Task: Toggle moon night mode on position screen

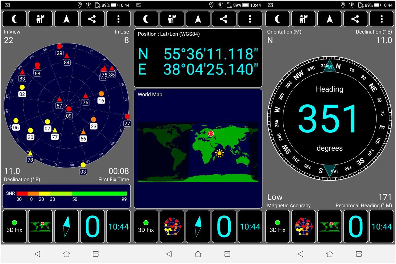Action: (146, 19)
